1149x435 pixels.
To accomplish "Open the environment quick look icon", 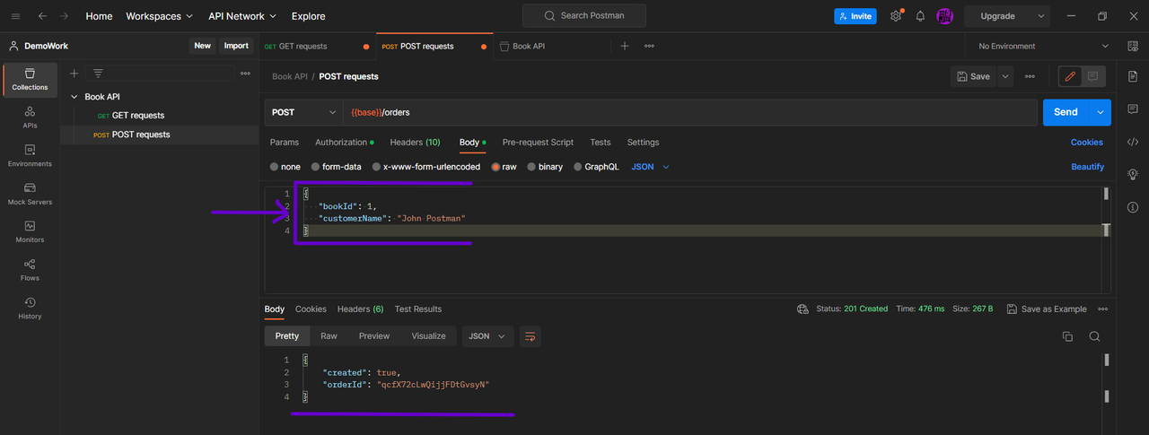I will [x=1133, y=46].
